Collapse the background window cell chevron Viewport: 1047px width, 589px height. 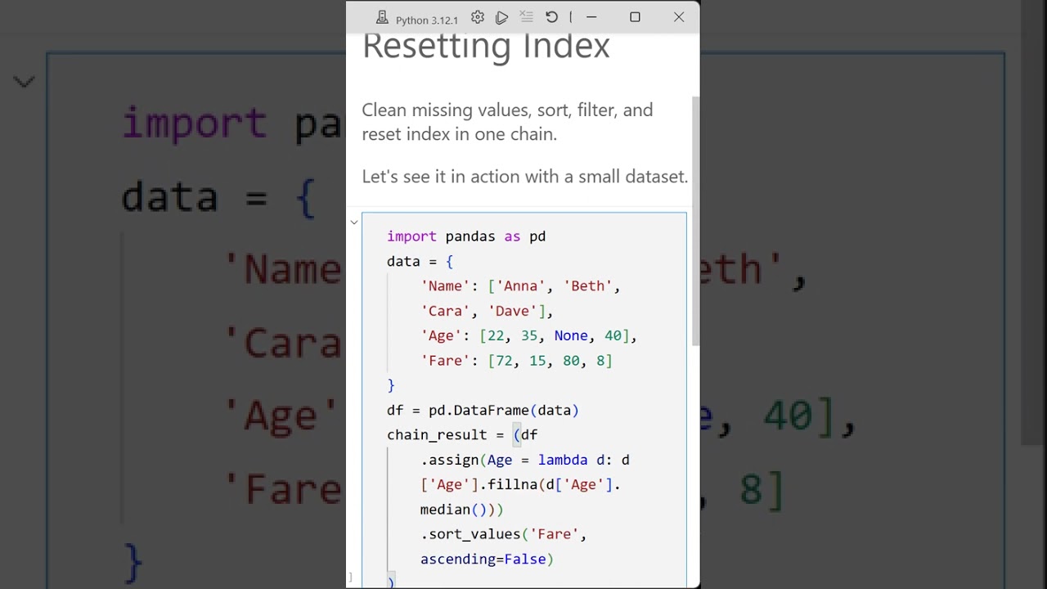pos(25,82)
